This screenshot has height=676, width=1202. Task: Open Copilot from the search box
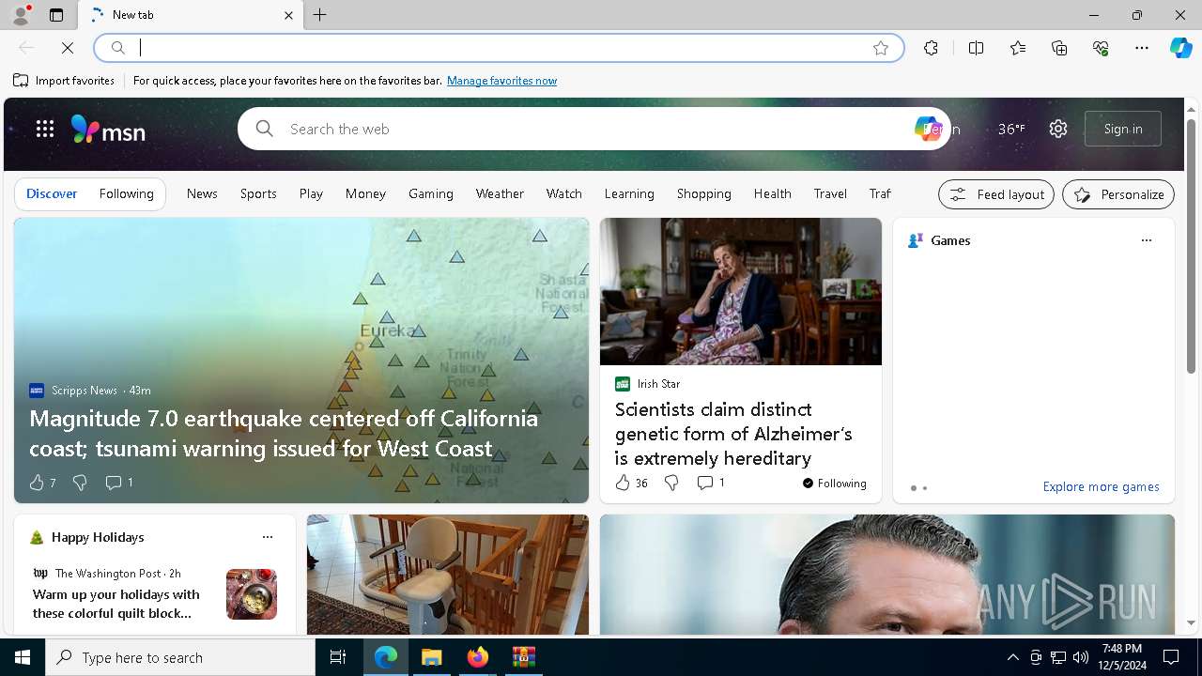point(928,129)
